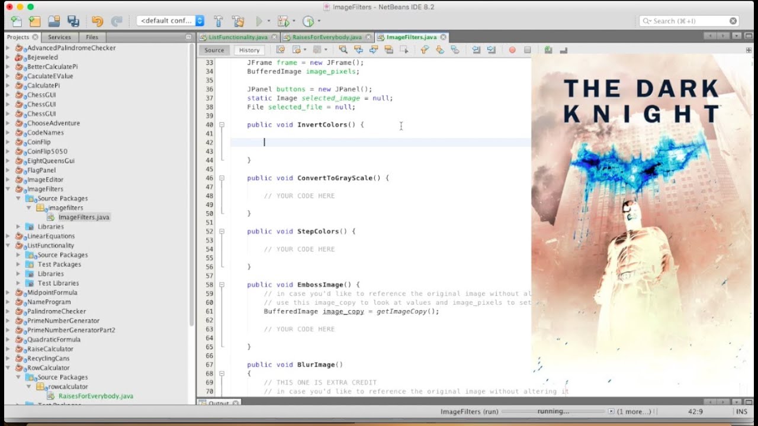The height and width of the screenshot is (426, 758).
Task: Select the ImageFilters.java editor tab
Action: pos(412,37)
